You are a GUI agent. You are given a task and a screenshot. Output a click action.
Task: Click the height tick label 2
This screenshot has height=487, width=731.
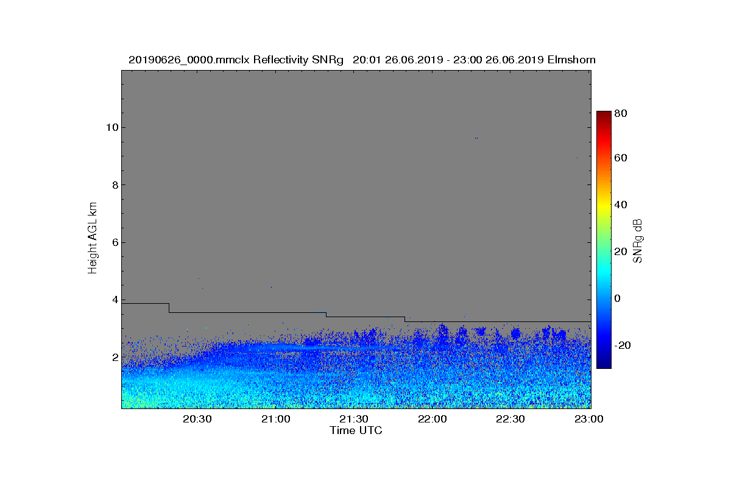115,357
